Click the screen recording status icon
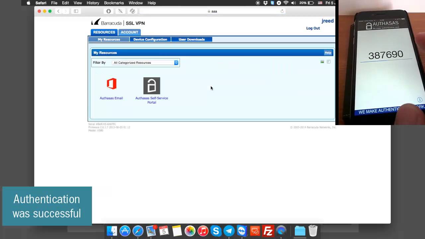The height and width of the screenshot is (239, 425). point(258,3)
